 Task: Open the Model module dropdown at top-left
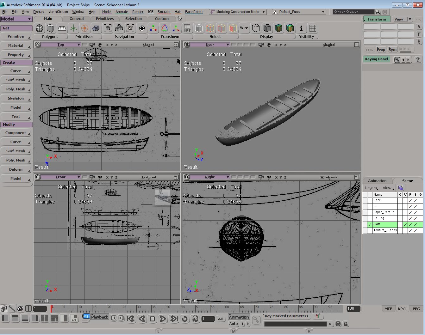click(x=16, y=19)
